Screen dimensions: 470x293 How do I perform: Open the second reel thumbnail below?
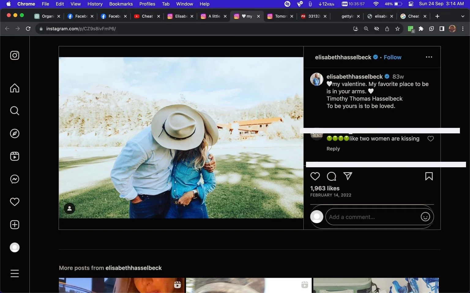[249, 285]
